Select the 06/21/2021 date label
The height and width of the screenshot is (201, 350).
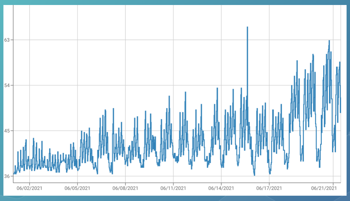click(x=324, y=188)
